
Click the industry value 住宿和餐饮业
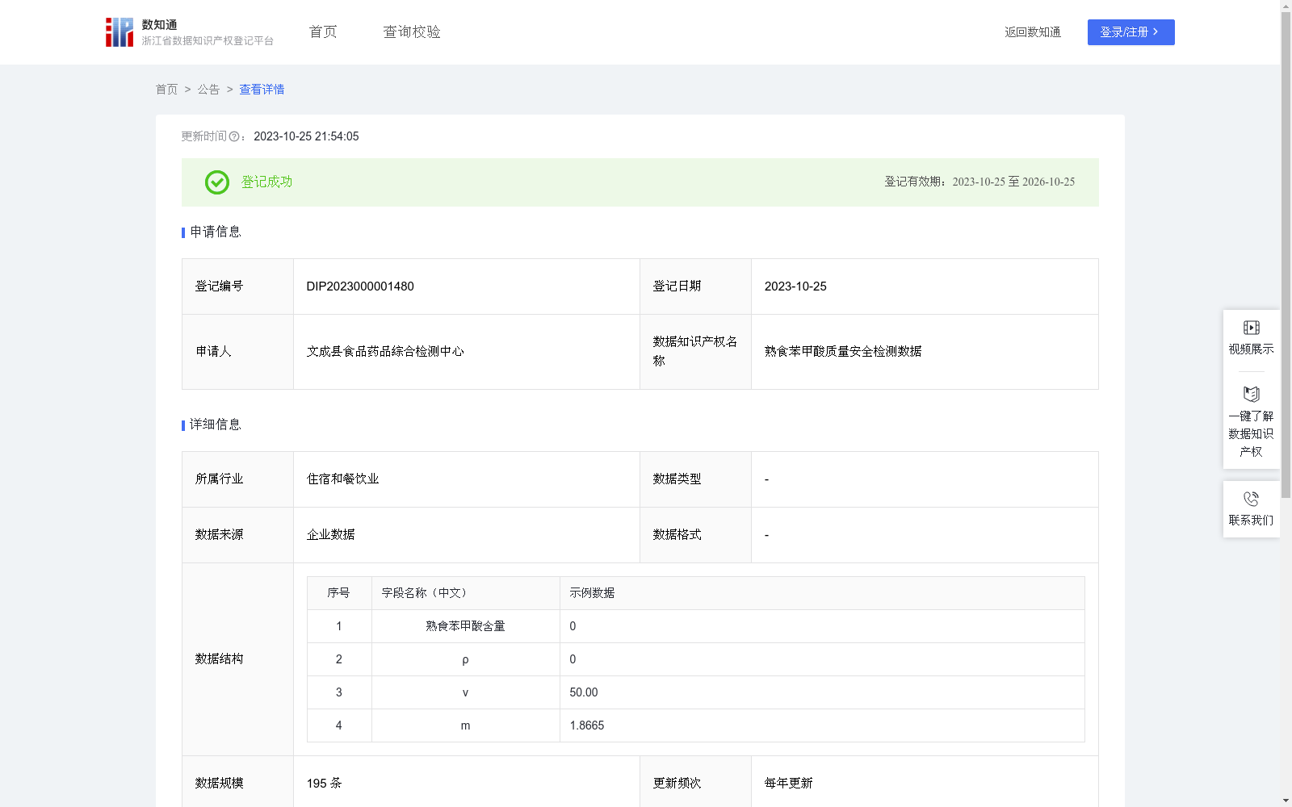coord(342,479)
